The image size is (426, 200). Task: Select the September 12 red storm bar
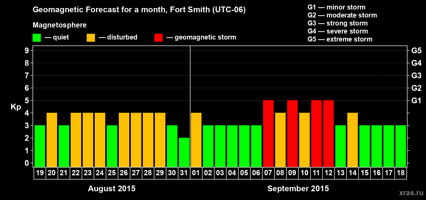click(x=329, y=133)
